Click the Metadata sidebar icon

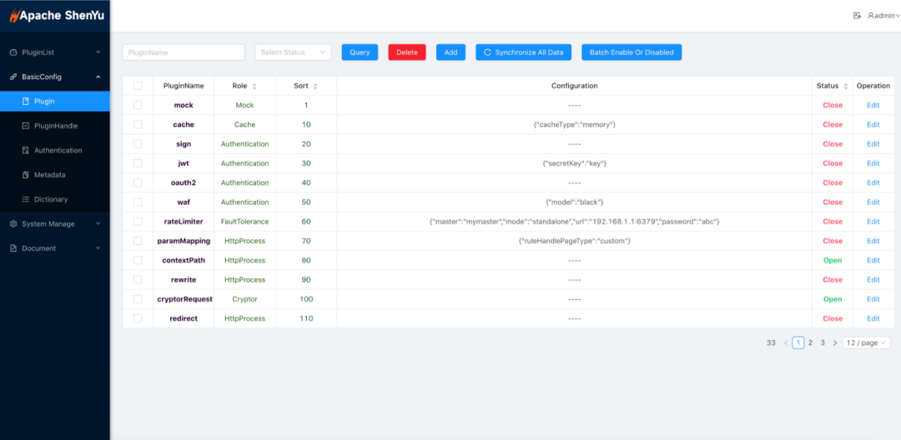click(x=26, y=175)
